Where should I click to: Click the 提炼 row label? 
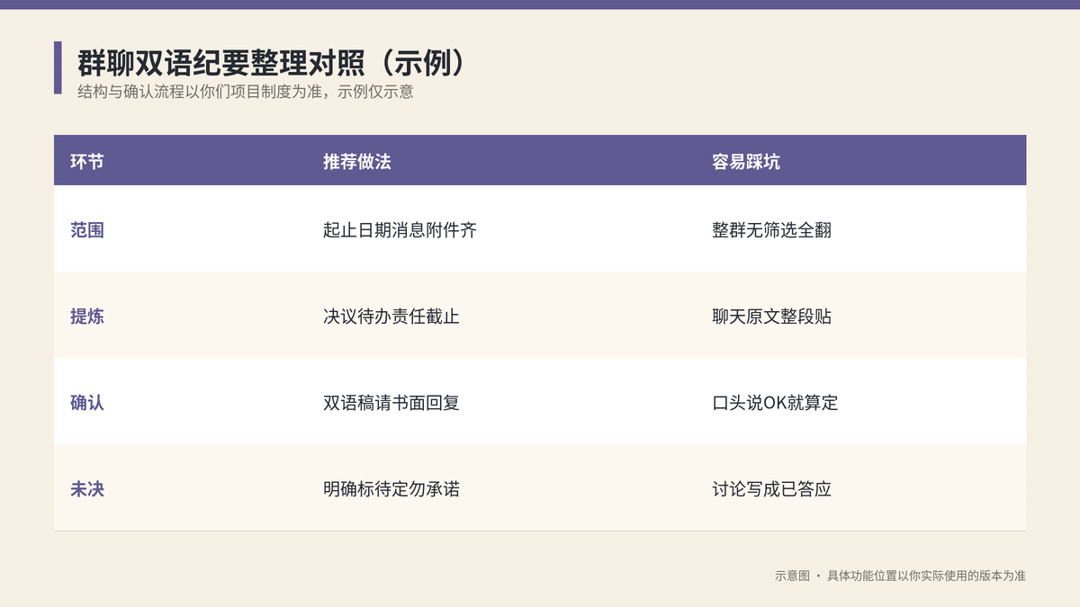pyautogui.click(x=87, y=317)
